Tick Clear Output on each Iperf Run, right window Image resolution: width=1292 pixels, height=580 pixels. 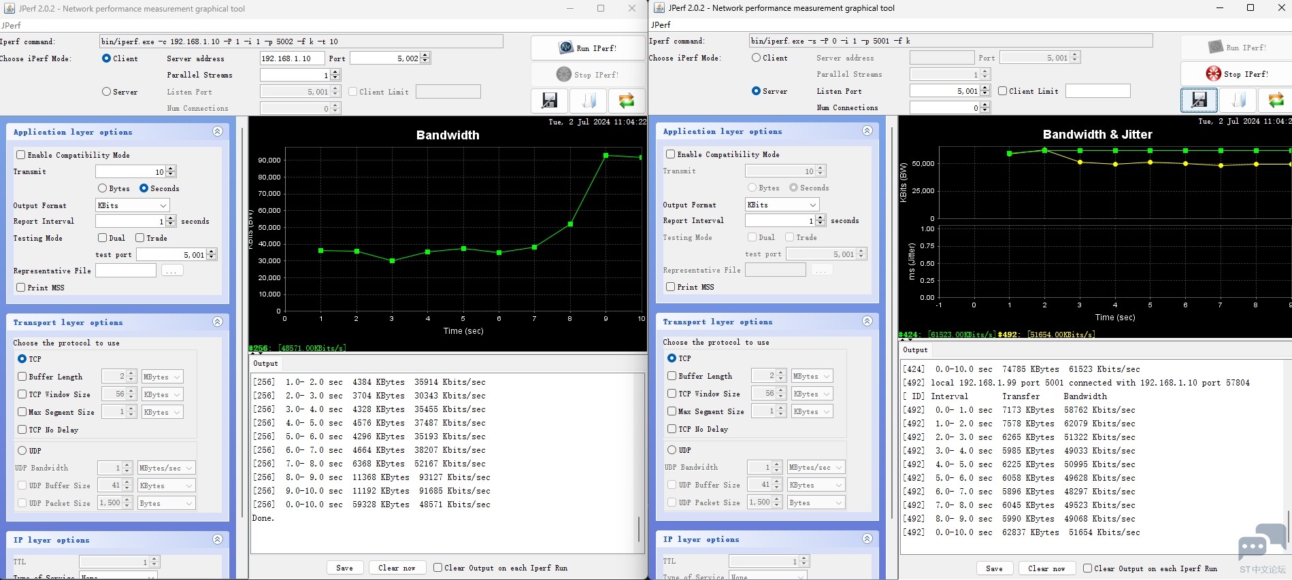pyautogui.click(x=1088, y=568)
